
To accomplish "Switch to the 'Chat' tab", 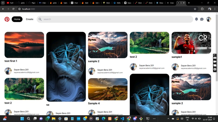I will point(75,3).
